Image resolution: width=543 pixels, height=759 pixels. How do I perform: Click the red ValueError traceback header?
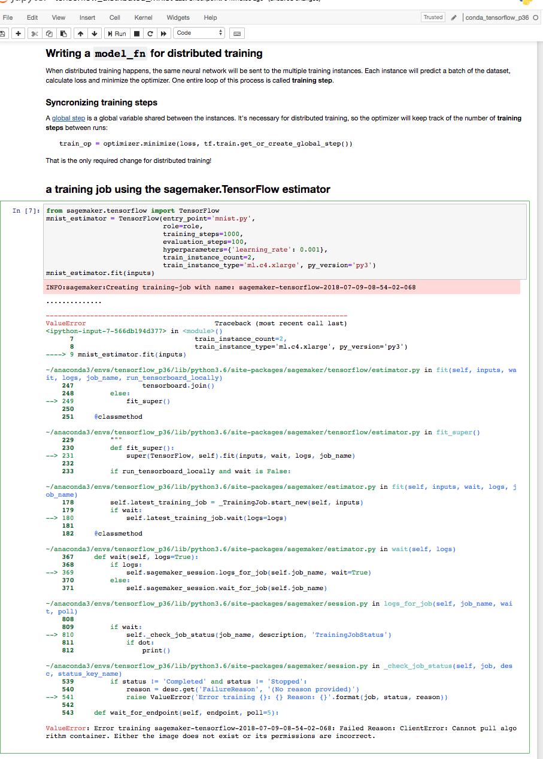pos(66,323)
